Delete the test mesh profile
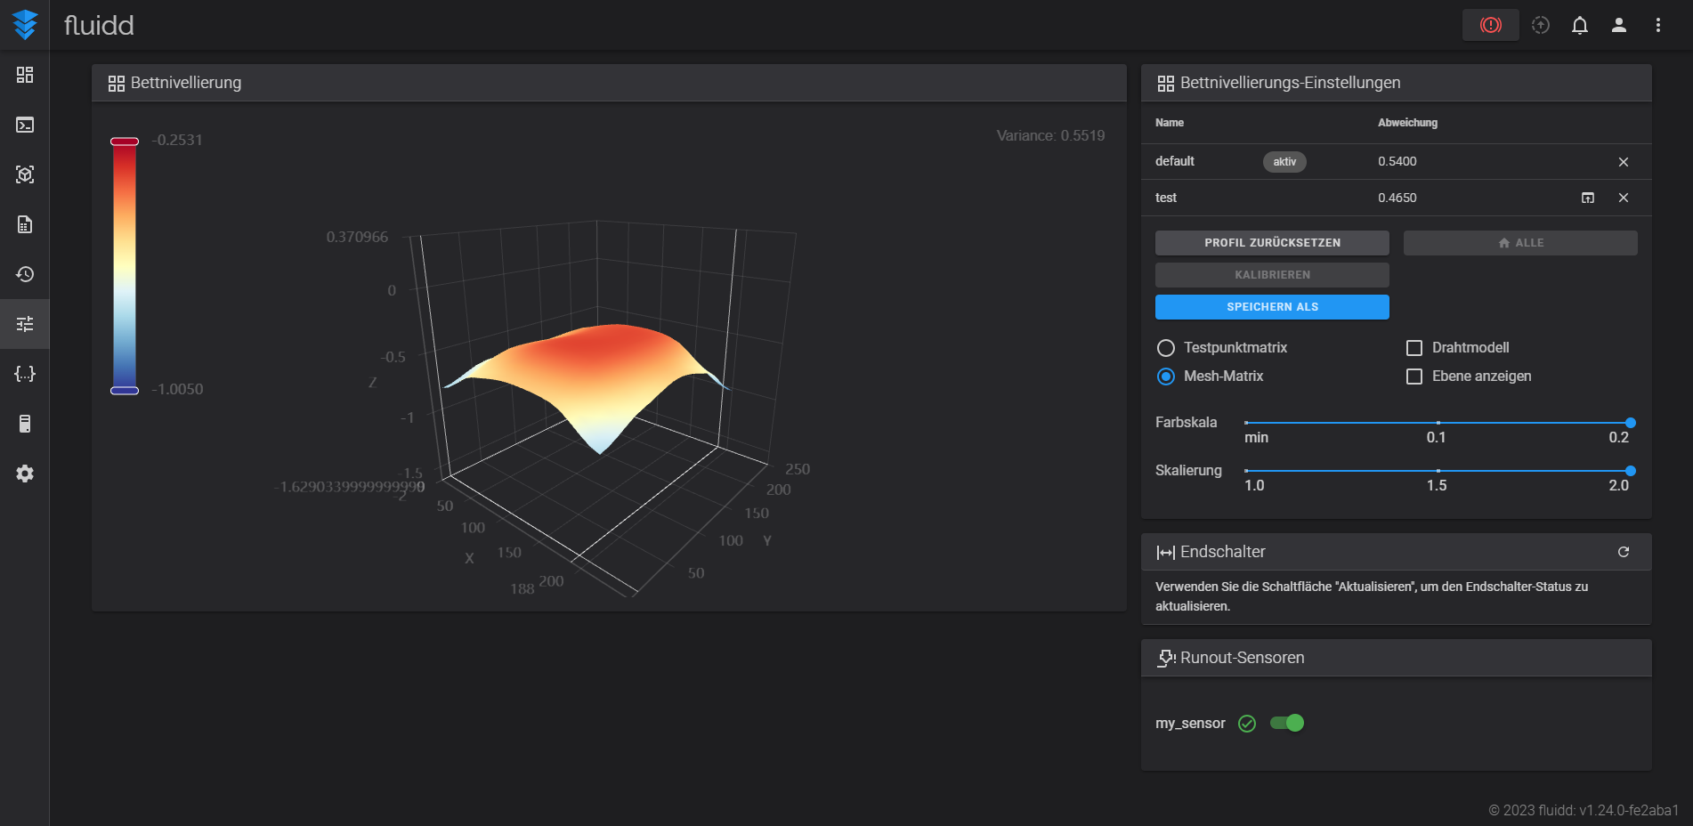The height and width of the screenshot is (826, 1693). [1624, 198]
